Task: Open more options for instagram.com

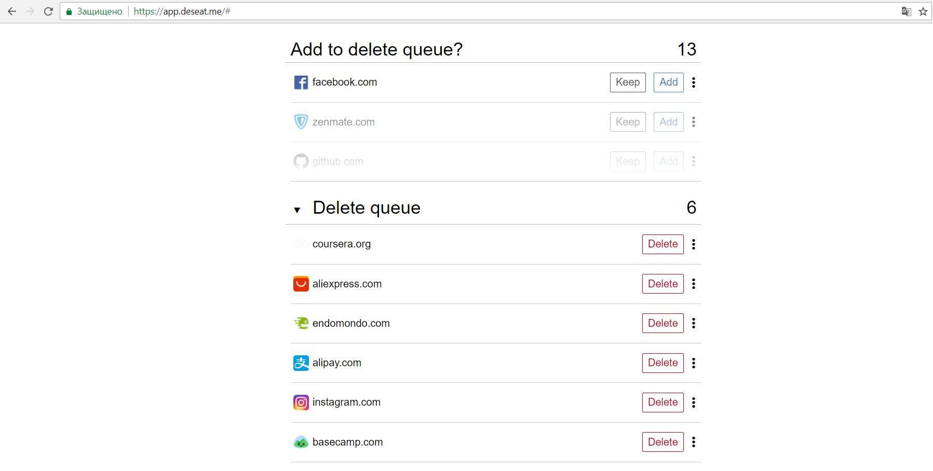Action: point(694,403)
